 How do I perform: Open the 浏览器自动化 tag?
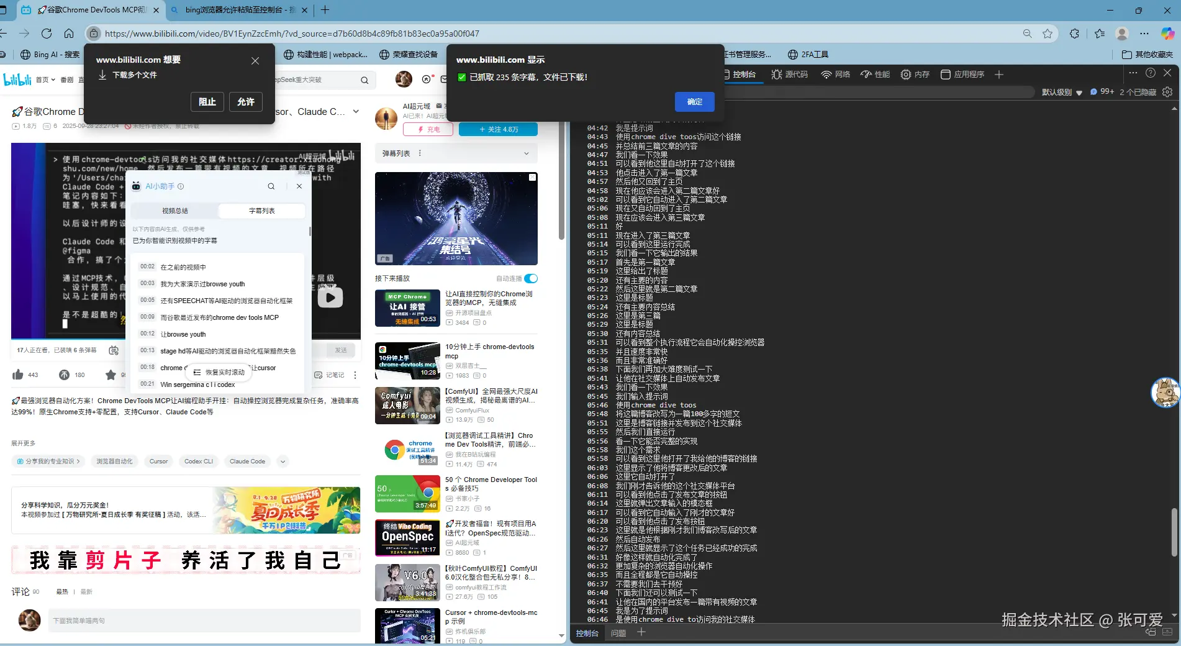click(114, 462)
